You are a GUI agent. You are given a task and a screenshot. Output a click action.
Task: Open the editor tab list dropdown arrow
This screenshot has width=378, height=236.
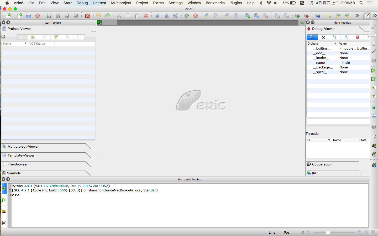(302, 23)
